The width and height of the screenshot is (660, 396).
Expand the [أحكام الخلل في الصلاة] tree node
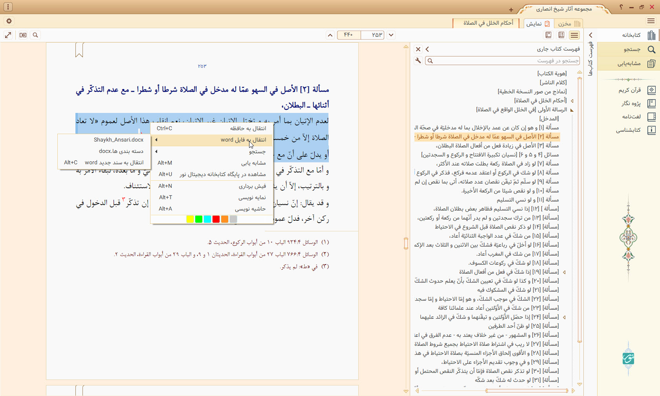pos(572,101)
